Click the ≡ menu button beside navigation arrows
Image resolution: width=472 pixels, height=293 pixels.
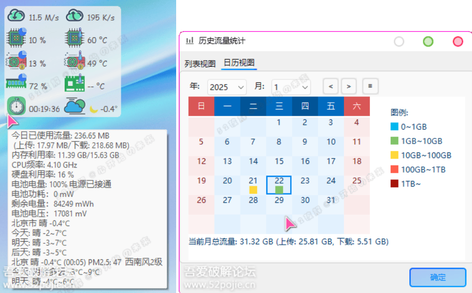[370, 86]
